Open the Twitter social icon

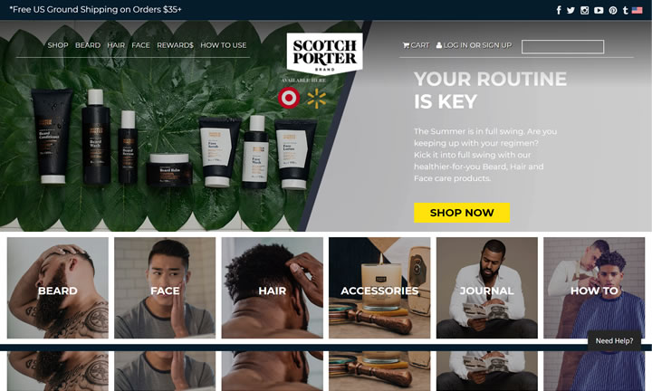point(570,10)
